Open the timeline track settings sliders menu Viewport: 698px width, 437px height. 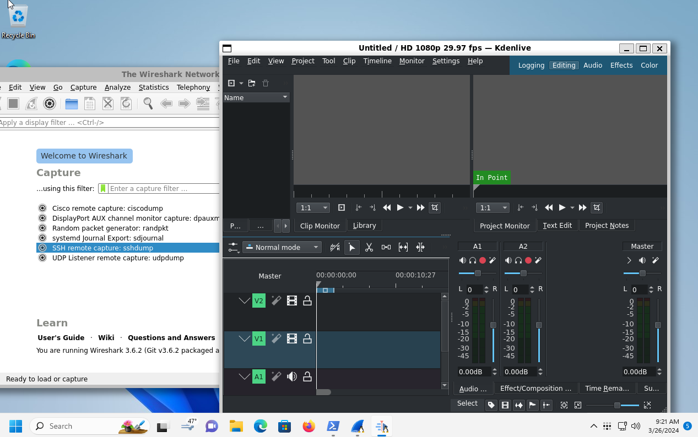tap(234, 248)
